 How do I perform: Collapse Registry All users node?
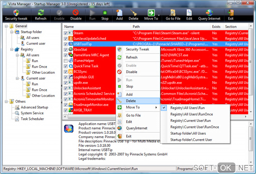17,55
